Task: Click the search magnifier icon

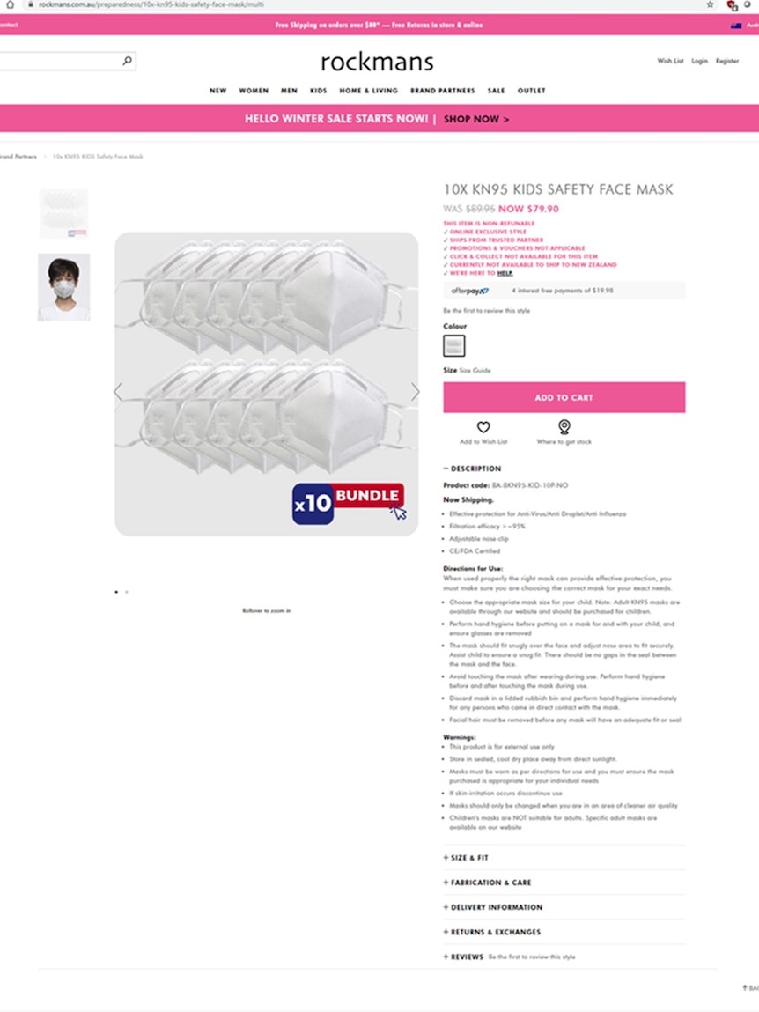Action: click(127, 61)
